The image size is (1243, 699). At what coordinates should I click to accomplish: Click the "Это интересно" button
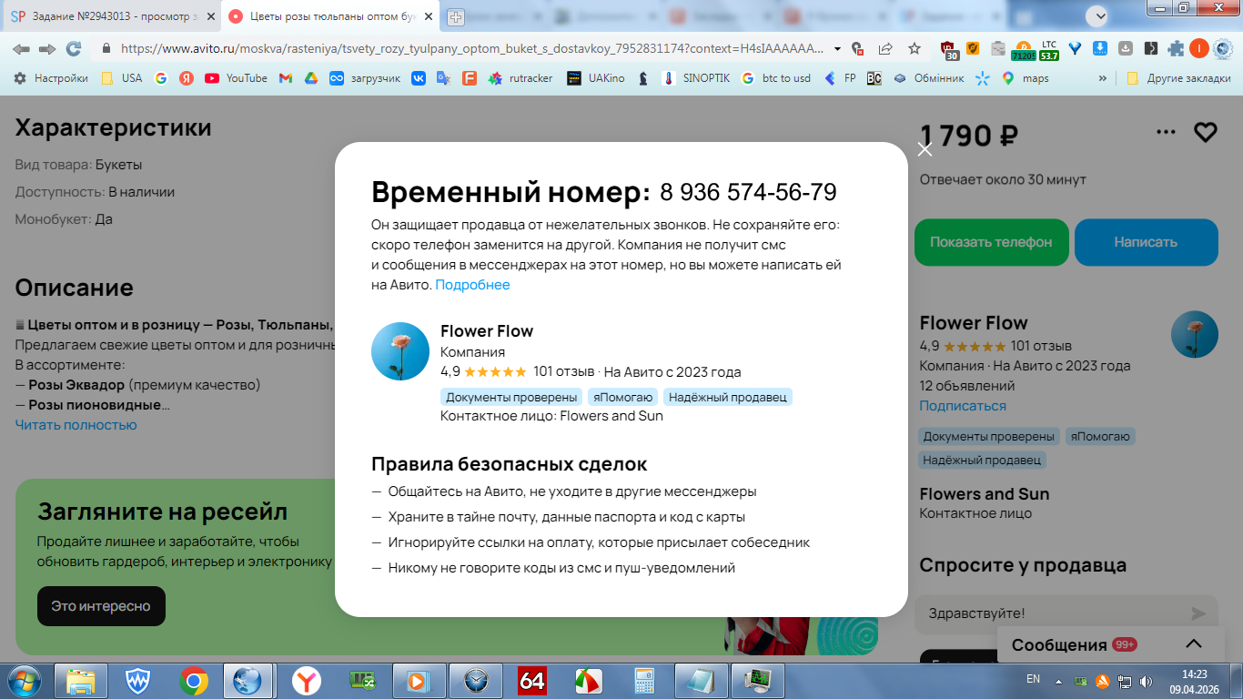tap(101, 606)
